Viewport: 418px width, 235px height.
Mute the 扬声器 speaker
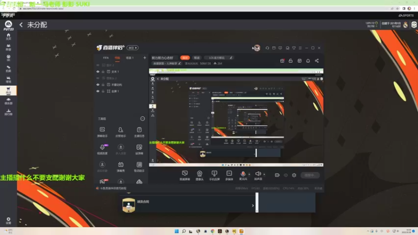pyautogui.click(x=258, y=174)
